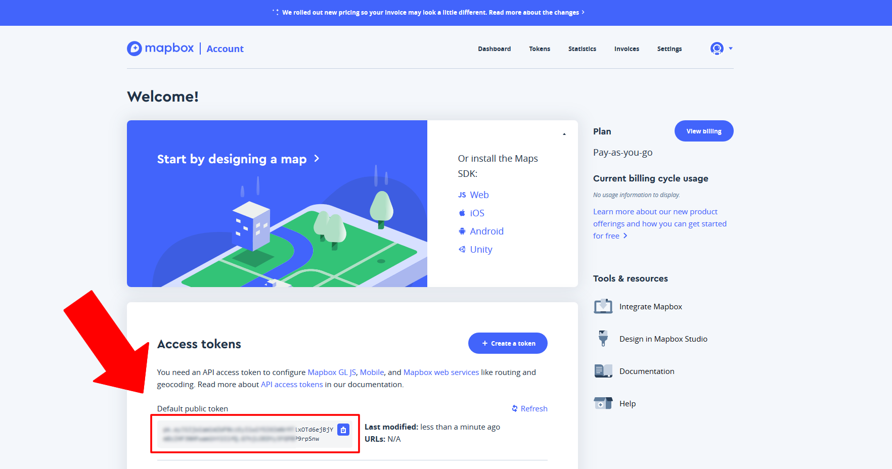Screen dimensions: 892x469
Task: Go to the Tokens page
Action: tap(540, 49)
